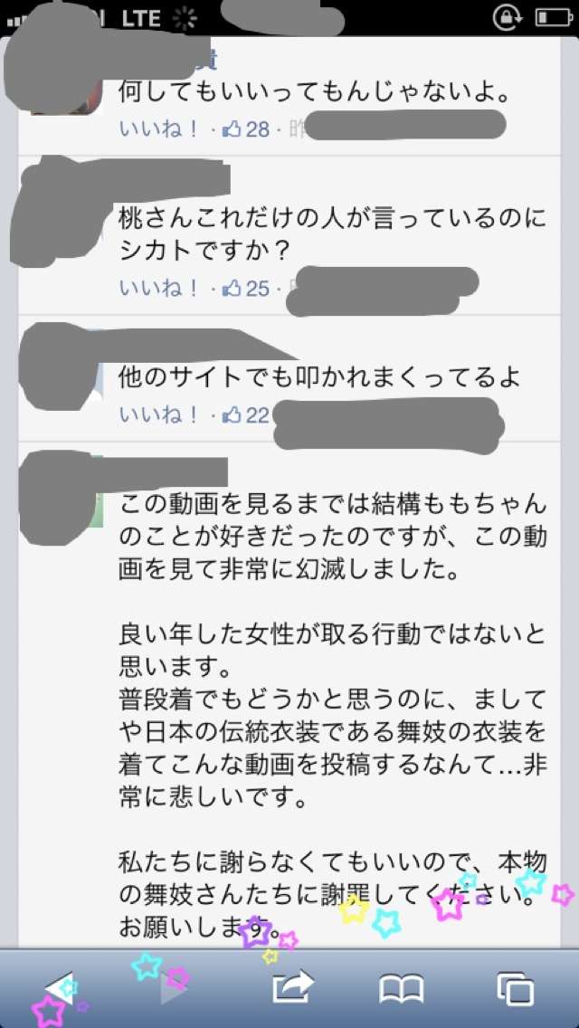Tap the thumbs-up count showing 22

point(246,415)
